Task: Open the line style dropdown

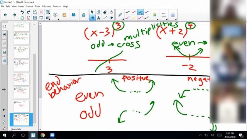Action: [167, 19]
